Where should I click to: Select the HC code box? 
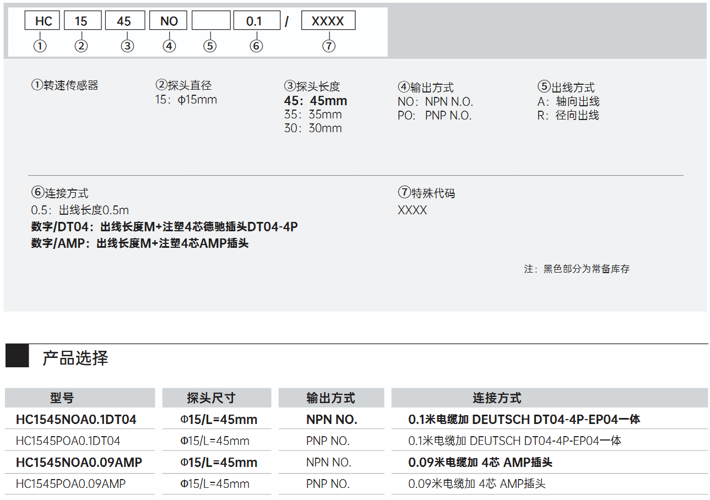click(x=42, y=21)
